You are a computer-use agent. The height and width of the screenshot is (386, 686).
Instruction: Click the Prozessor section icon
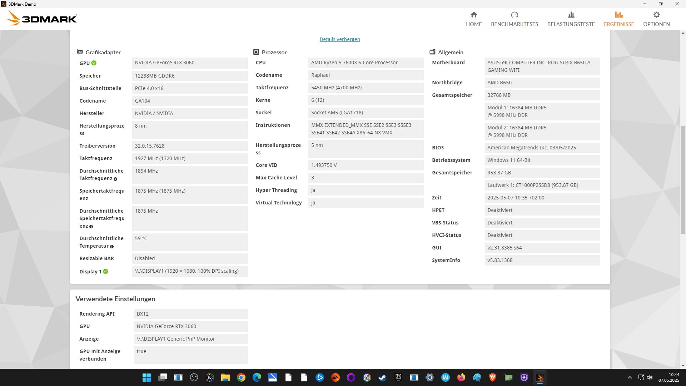click(256, 52)
